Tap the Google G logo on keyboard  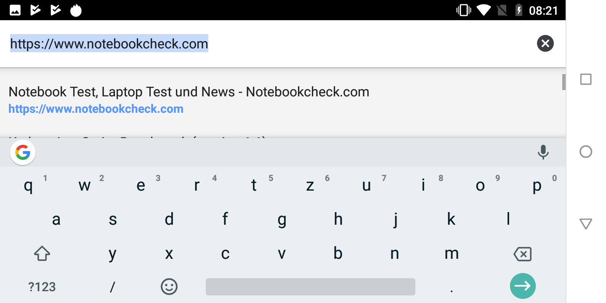23,152
